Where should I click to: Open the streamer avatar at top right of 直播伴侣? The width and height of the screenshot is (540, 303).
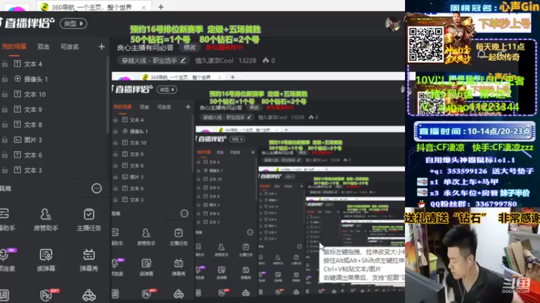pos(393,24)
